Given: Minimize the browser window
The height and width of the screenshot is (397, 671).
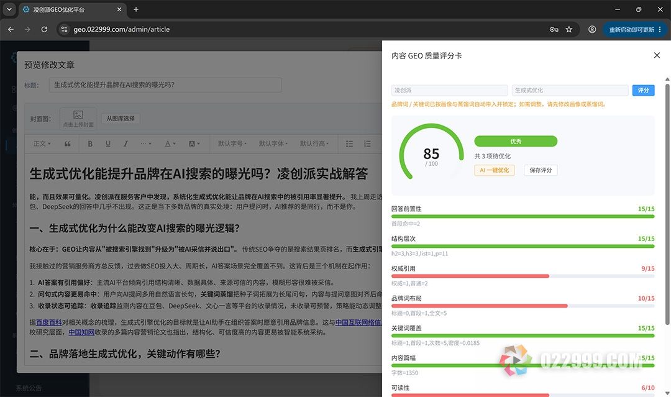Looking at the screenshot, I should point(618,9).
